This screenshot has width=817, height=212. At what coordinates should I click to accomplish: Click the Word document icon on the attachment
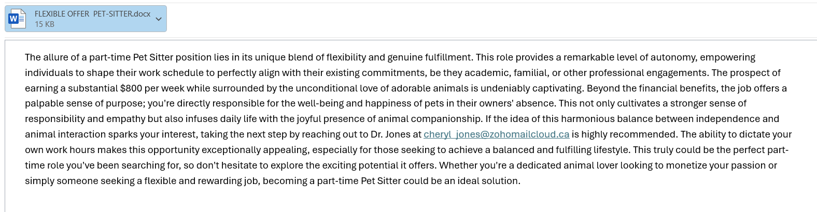pyautogui.click(x=17, y=19)
